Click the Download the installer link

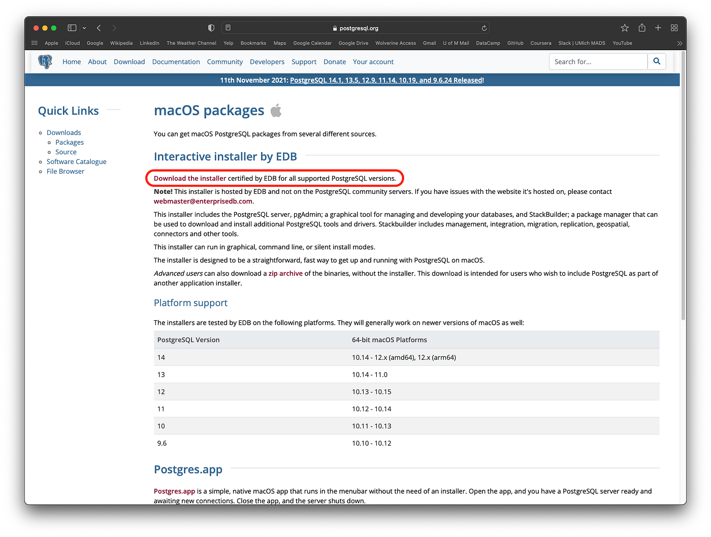click(x=189, y=178)
